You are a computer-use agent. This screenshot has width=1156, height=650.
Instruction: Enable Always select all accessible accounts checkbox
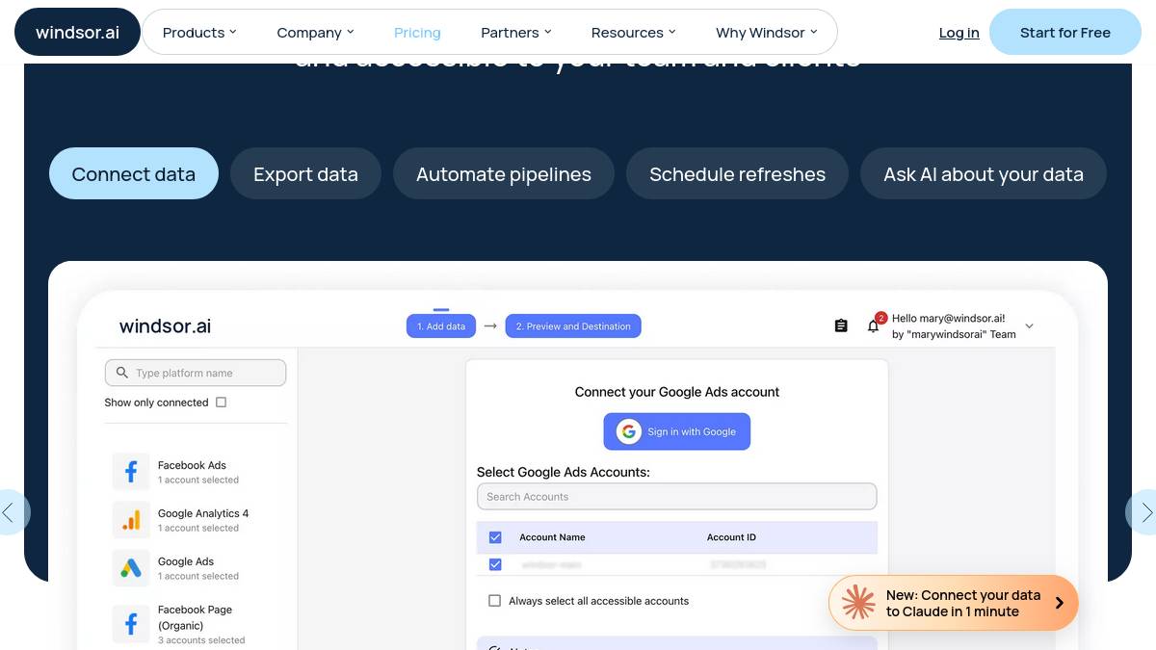click(495, 601)
